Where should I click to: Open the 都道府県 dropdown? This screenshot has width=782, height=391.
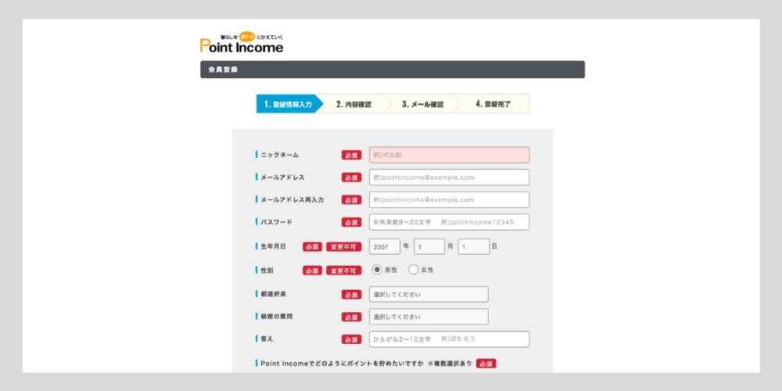429,294
